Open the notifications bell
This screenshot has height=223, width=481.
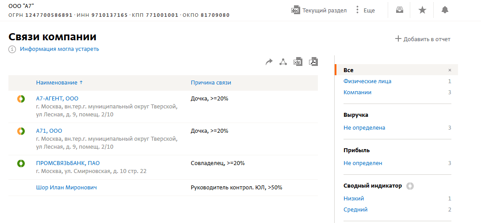[445, 10]
